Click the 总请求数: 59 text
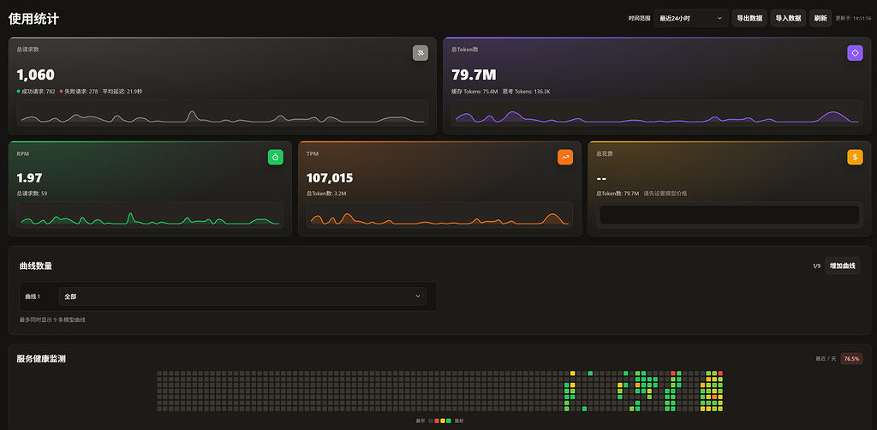877x430 pixels. pyautogui.click(x=32, y=194)
